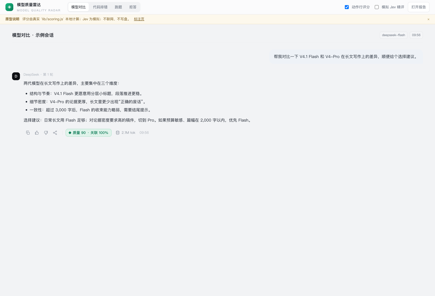Click the 一致性 bullet line

click(x=91, y=110)
